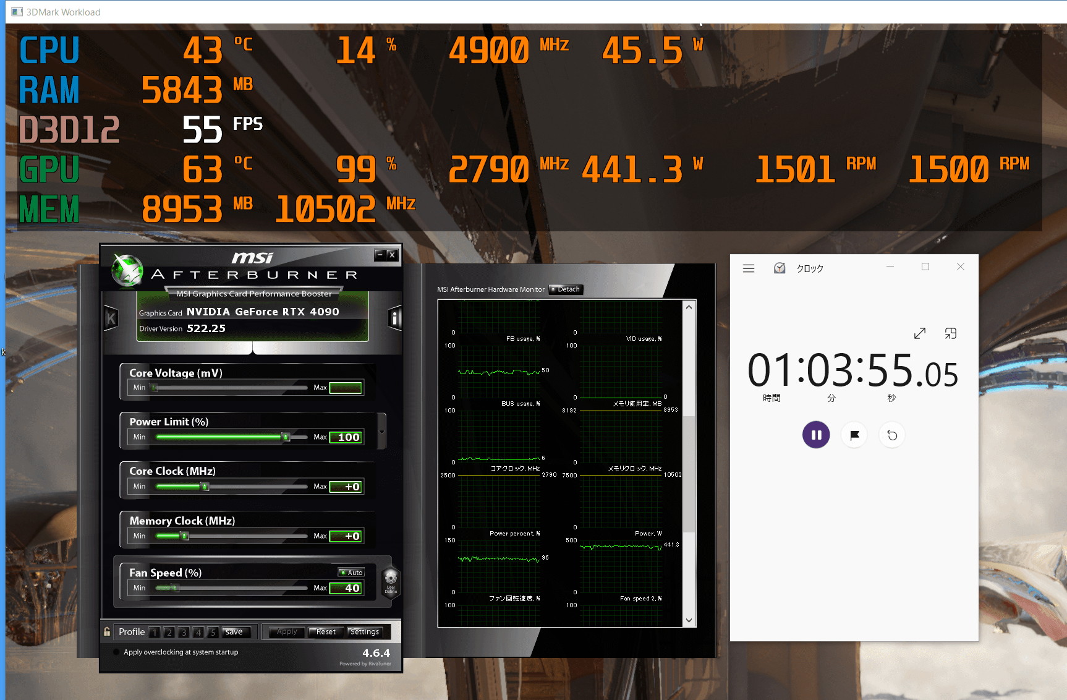Detach the Hardware Monitor panel
This screenshot has width=1067, height=700.
coord(566,289)
